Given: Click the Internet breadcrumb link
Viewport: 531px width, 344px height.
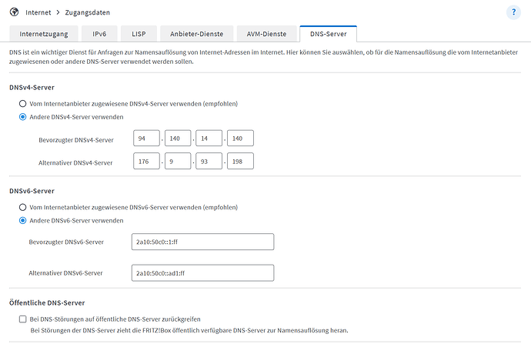Looking at the screenshot, I should [42, 13].
